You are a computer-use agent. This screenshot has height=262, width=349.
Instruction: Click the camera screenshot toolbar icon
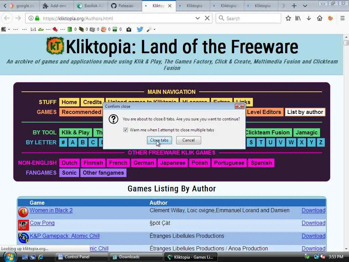(128, 29)
